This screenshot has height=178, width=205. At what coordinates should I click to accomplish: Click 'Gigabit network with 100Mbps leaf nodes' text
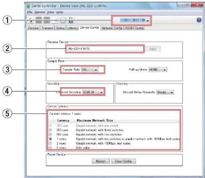(103, 143)
